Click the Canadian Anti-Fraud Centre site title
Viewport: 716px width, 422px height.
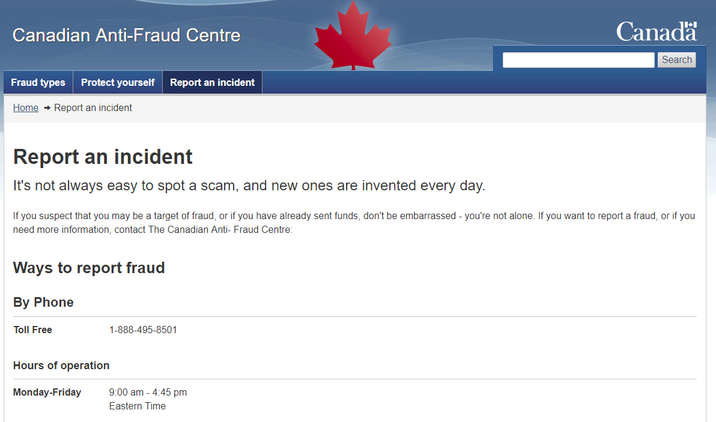tap(126, 35)
